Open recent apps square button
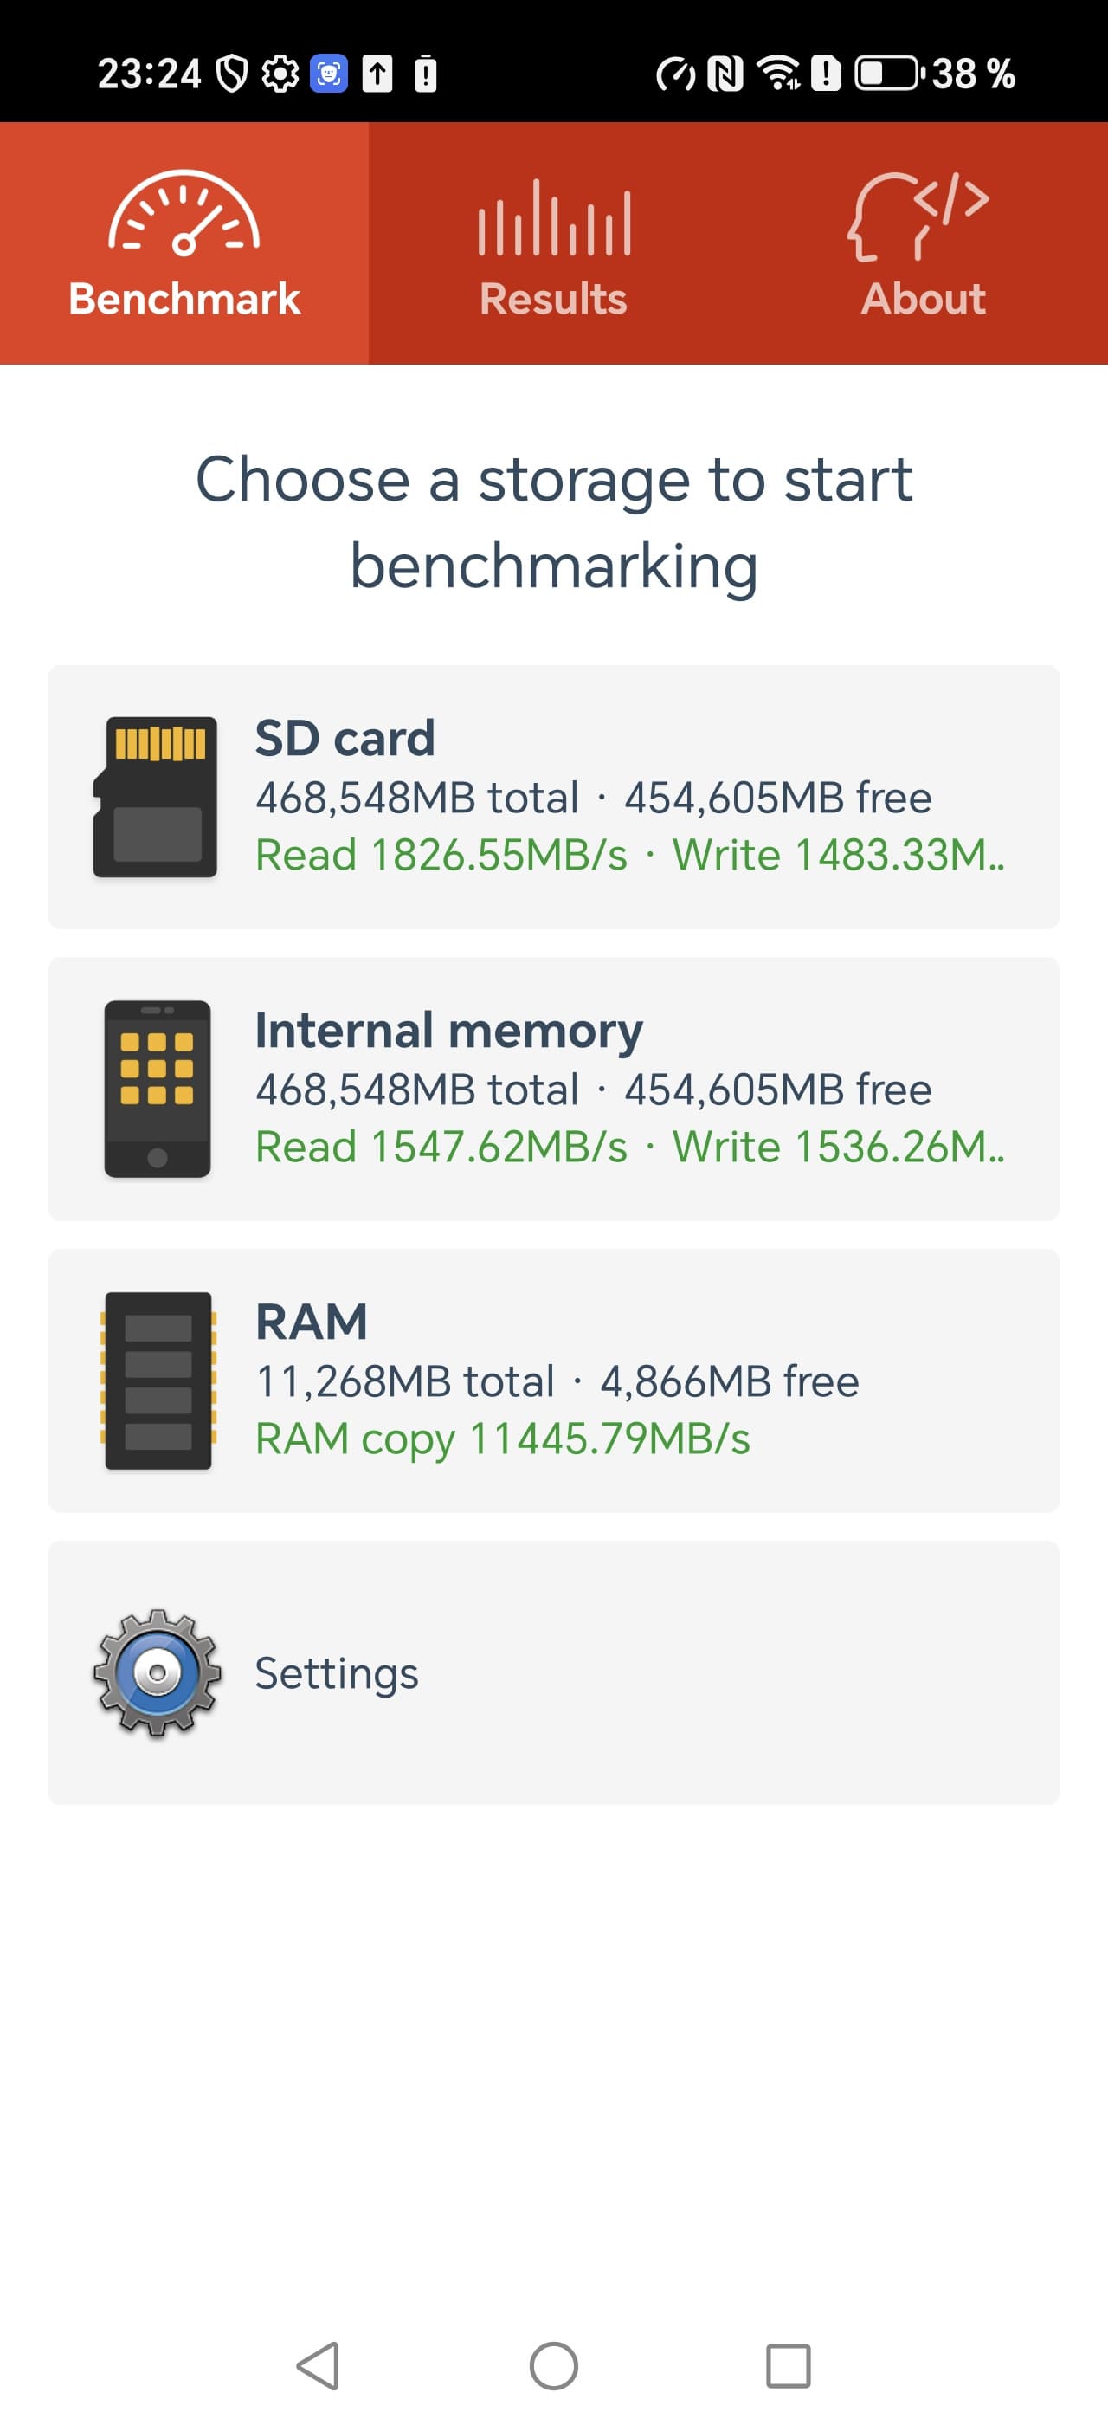 click(x=789, y=2366)
